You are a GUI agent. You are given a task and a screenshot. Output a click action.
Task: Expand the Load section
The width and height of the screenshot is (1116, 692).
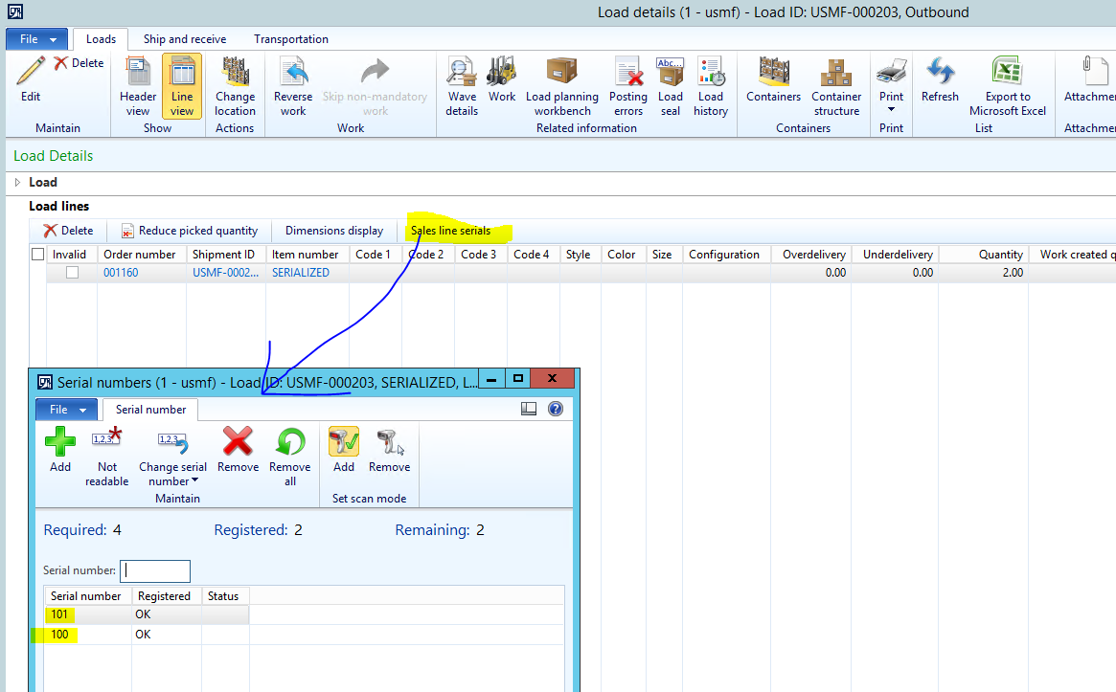pyautogui.click(x=18, y=182)
